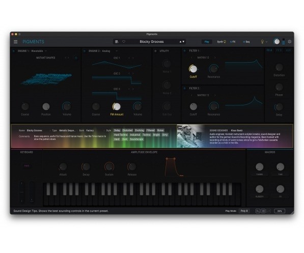Viewport: 304px width, 253px height.
Task: Click the Engine 1 Position knob
Action: point(46,106)
